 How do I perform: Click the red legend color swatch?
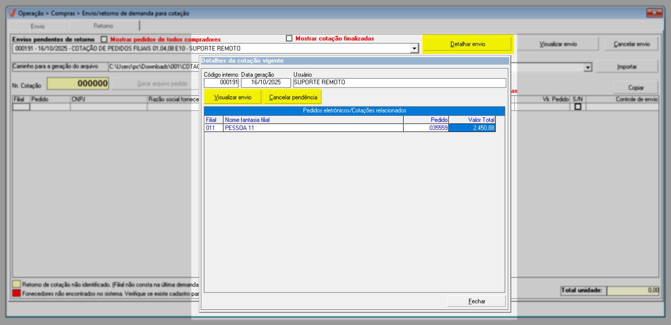[16, 293]
